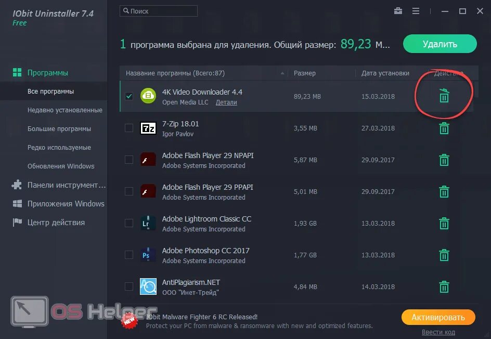Uncheck the 4K Video Downloader 4.4 checkbox
The width and height of the screenshot is (491, 339).
tap(128, 96)
